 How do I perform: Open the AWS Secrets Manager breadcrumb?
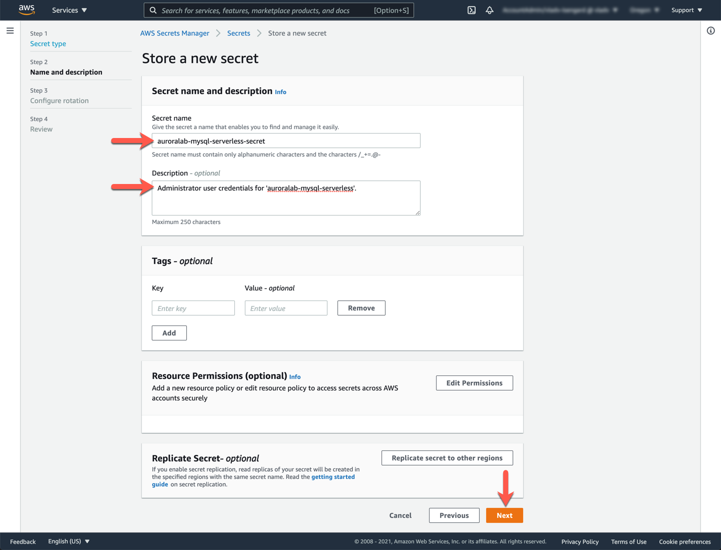pos(175,33)
